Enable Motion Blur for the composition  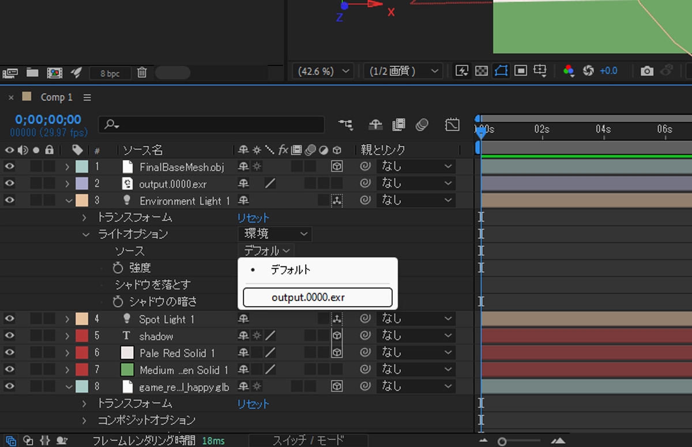pyautogui.click(x=423, y=125)
